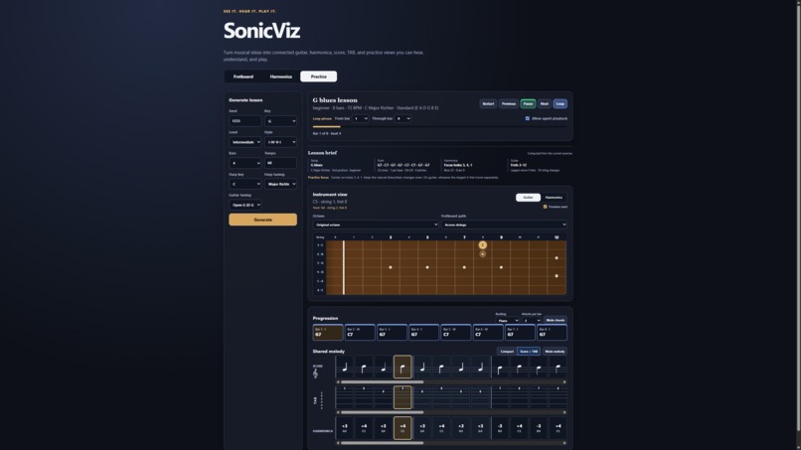Screen dimensions: 801x450
Task: Open the Key dropdown
Action: [x=280, y=121]
